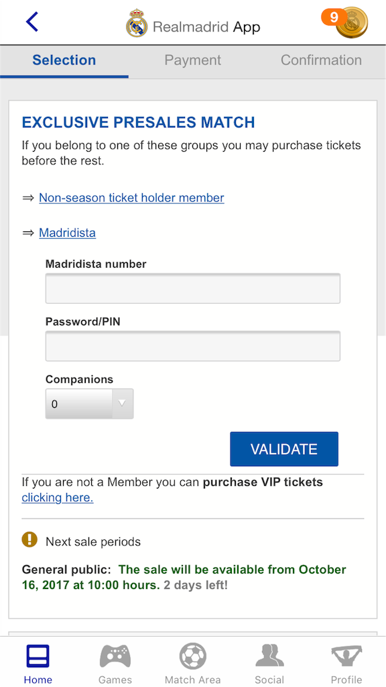Click the VALIDATE button
This screenshot has width=386, height=687.
coord(284,449)
